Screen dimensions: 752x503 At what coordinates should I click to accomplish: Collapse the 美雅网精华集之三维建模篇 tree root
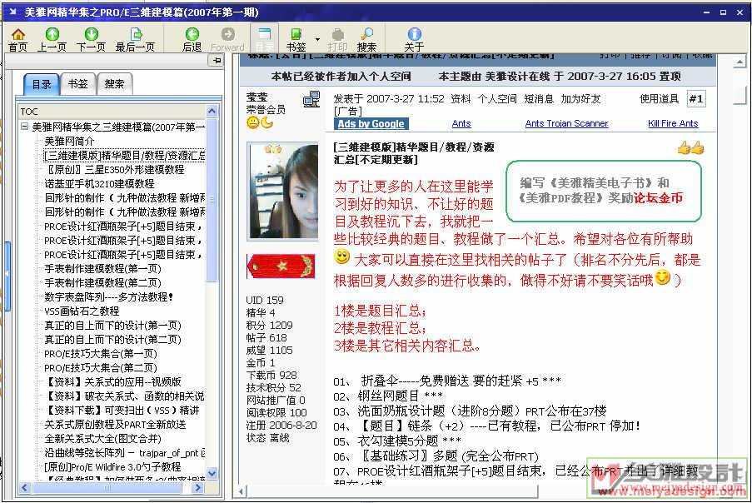[x=24, y=127]
